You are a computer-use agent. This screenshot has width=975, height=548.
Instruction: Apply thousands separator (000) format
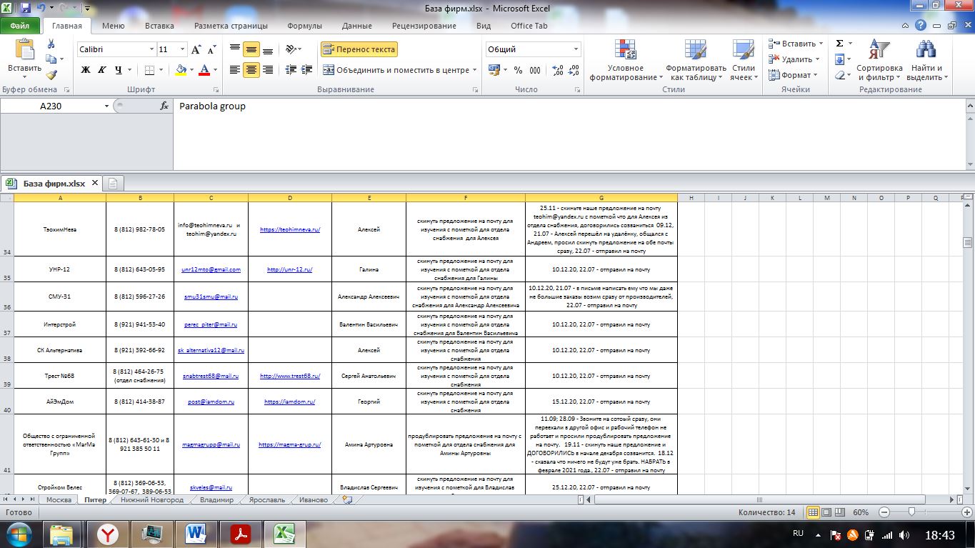click(x=536, y=70)
